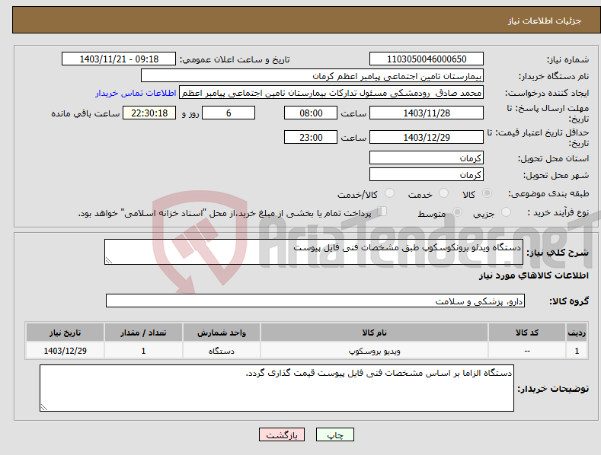This screenshot has width=601, height=455.
Task: Click the response deadline time 08:00
Action: (x=311, y=113)
